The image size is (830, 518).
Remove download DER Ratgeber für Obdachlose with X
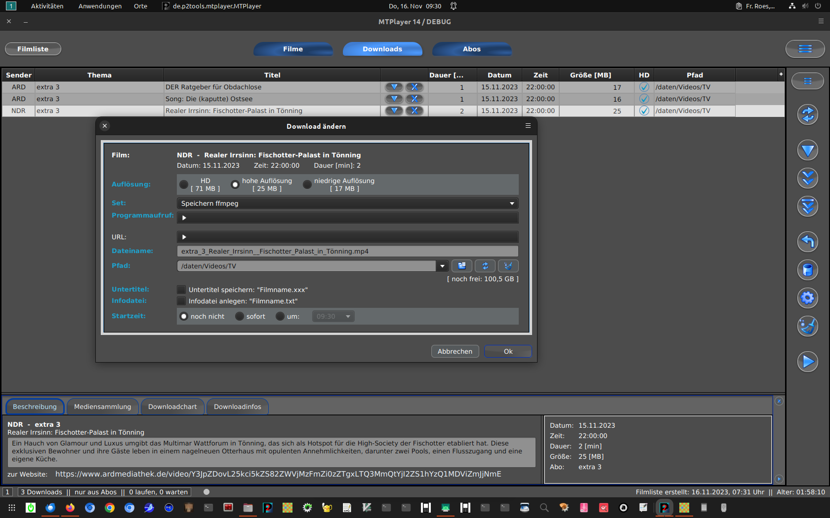tap(415, 87)
